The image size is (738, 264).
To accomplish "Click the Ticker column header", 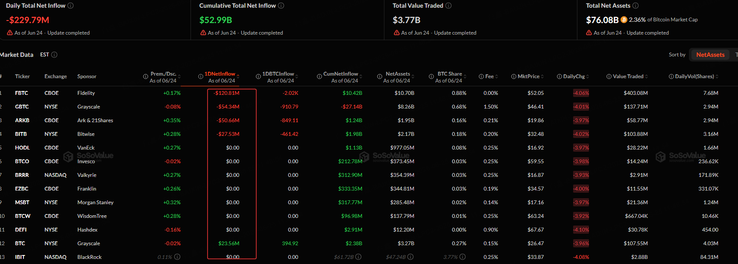I will (22, 76).
